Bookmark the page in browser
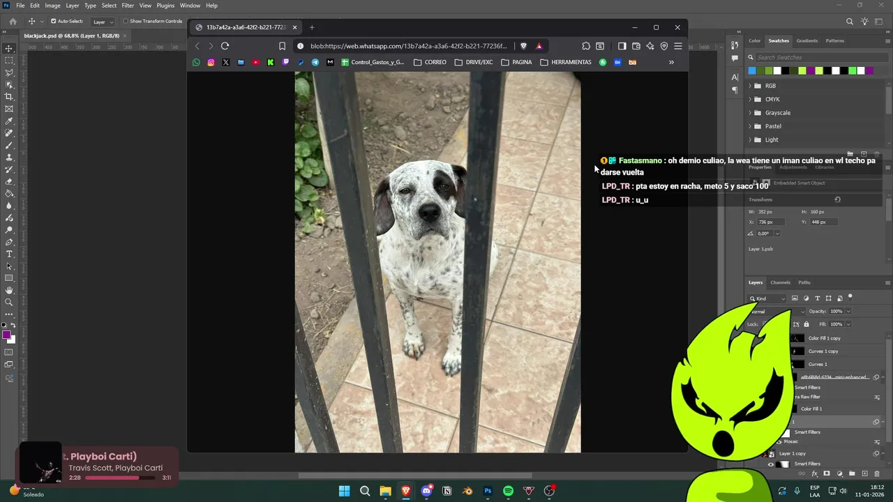Viewport: 893px width, 502px height. (x=282, y=46)
